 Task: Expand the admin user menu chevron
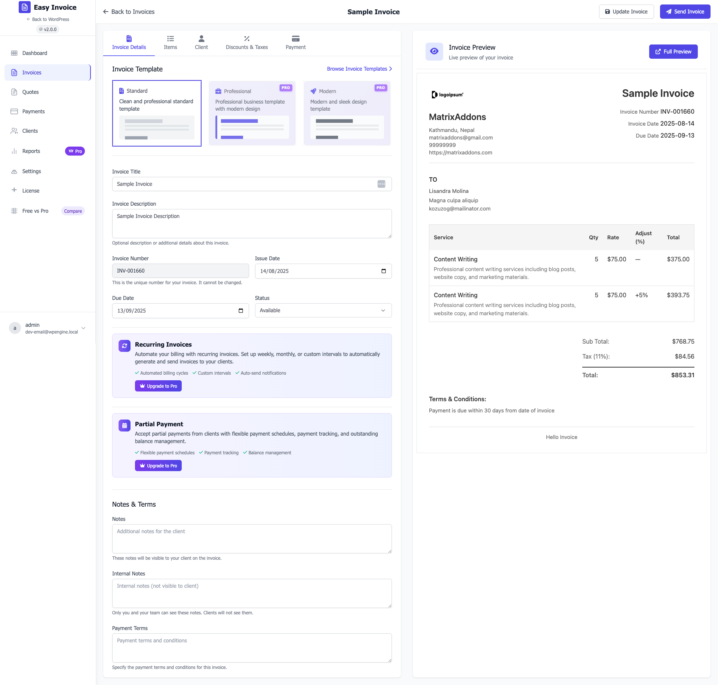click(83, 328)
